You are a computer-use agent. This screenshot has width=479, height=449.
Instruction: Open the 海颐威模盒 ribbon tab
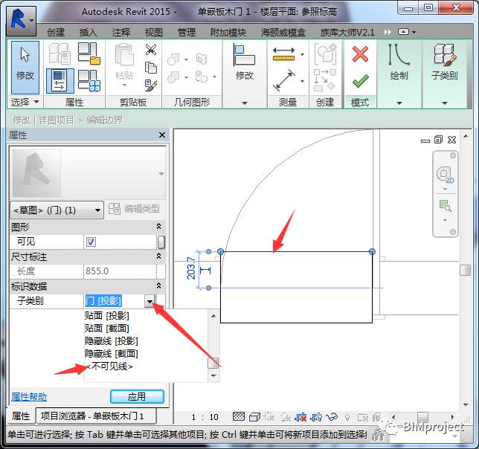point(283,32)
